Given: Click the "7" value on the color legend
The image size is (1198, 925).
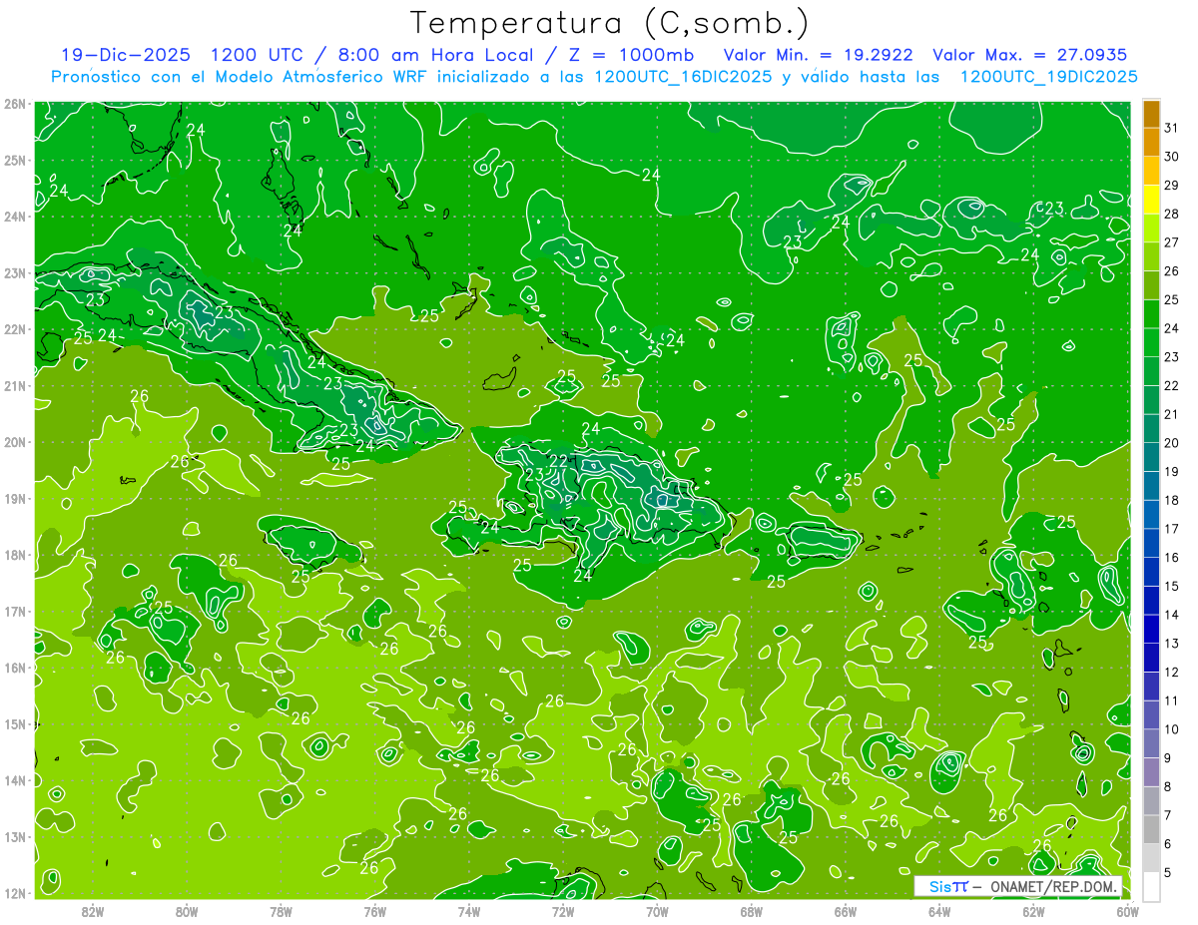Looking at the screenshot, I should 1168,814.
